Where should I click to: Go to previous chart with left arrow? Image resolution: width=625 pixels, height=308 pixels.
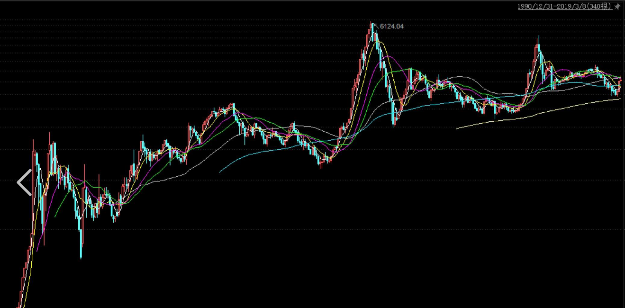point(24,182)
